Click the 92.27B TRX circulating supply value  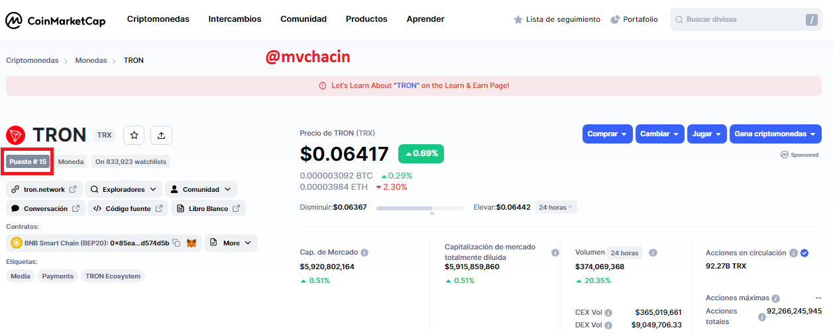[x=726, y=267]
